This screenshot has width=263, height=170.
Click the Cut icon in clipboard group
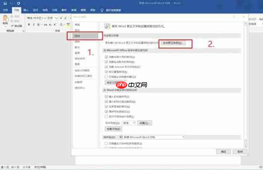[12, 16]
